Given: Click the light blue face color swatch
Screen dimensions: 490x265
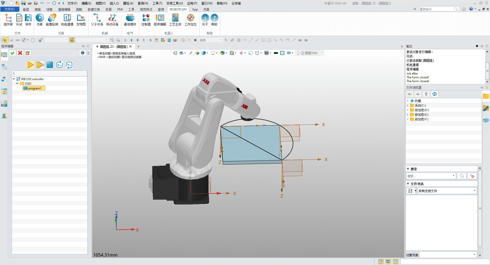Looking at the screenshot, I should point(282,53).
